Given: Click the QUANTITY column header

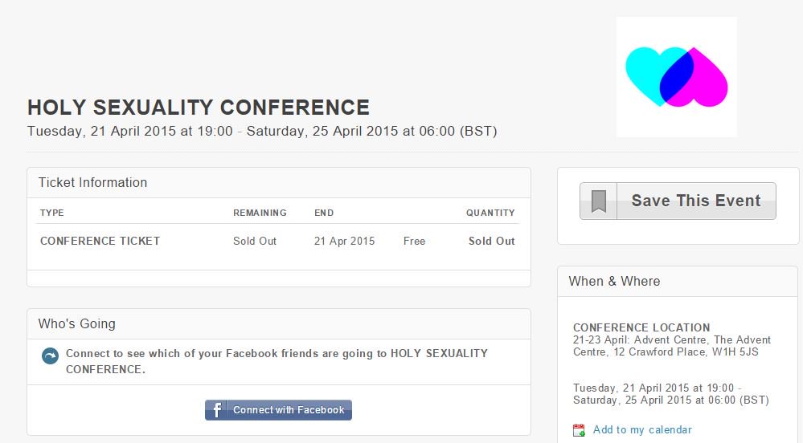Looking at the screenshot, I should [x=490, y=213].
